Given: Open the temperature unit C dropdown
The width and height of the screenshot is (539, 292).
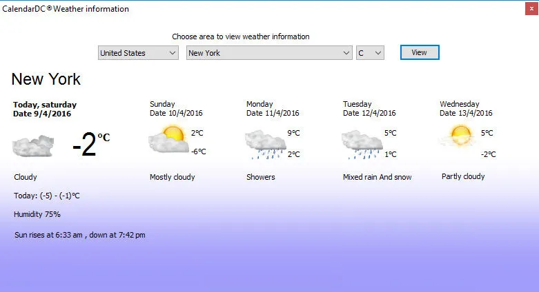Looking at the screenshot, I should 371,53.
